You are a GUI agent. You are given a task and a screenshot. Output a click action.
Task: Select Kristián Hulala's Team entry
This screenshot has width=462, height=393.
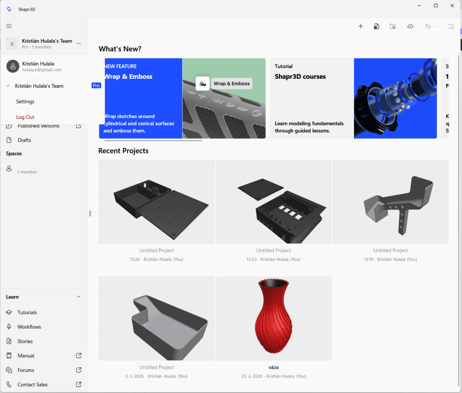53,86
